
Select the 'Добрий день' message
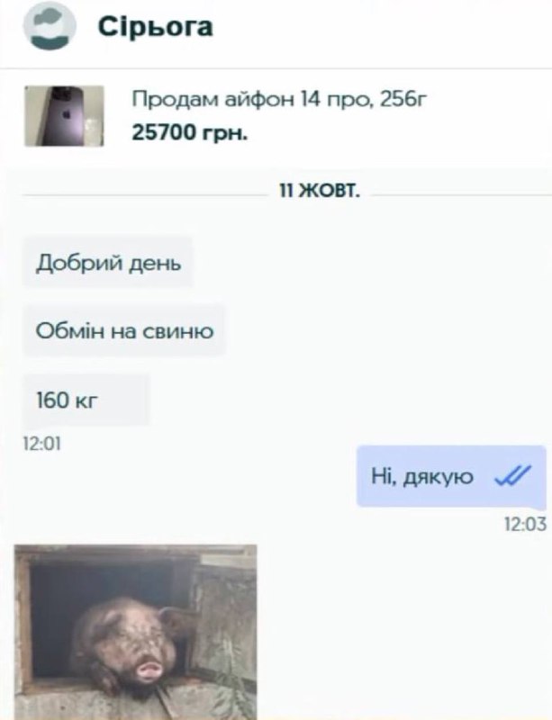pos(108,262)
